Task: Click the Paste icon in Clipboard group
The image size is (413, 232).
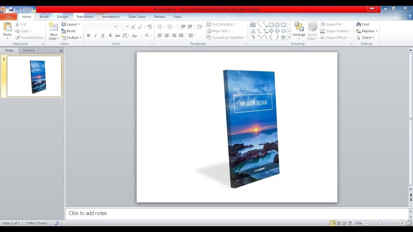Action: 7,28
